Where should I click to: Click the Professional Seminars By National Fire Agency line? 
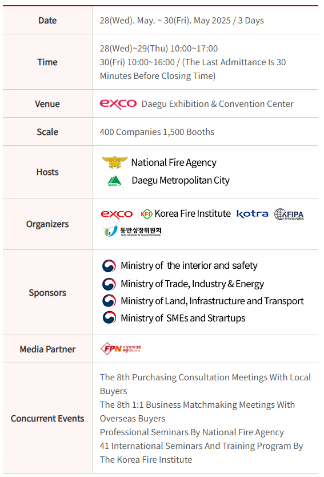(192, 432)
